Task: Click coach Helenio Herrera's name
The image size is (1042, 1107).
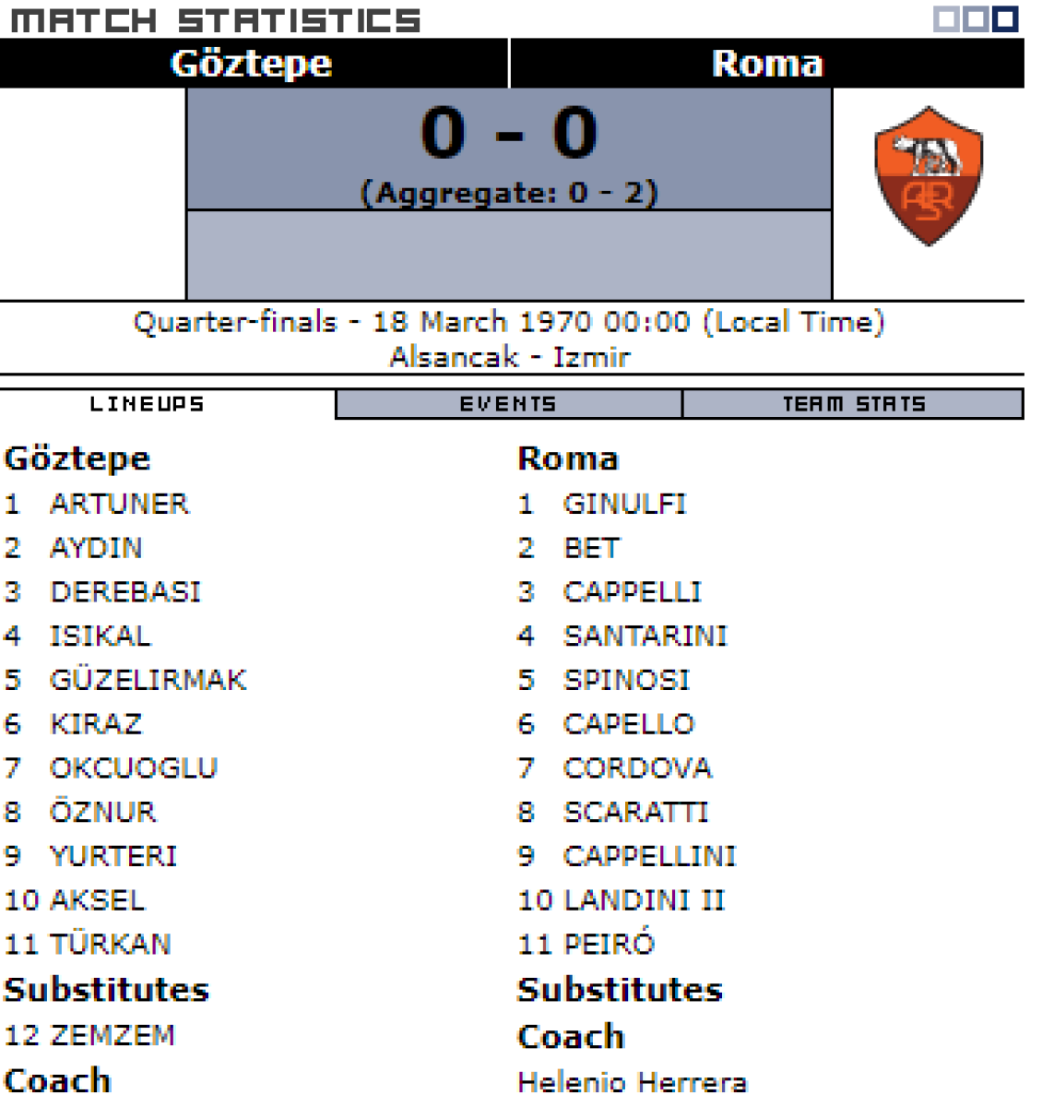Action: click(x=632, y=1081)
